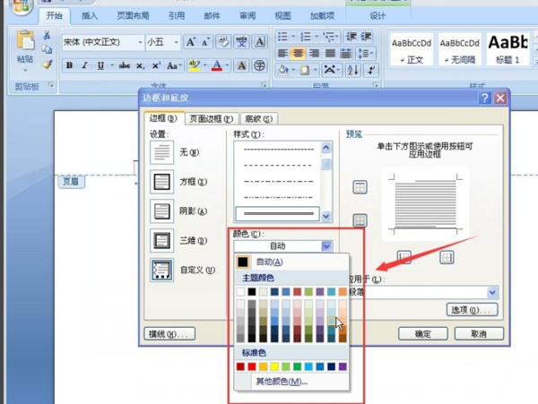
Task: Click the dialog Help question mark
Action: coord(484,99)
